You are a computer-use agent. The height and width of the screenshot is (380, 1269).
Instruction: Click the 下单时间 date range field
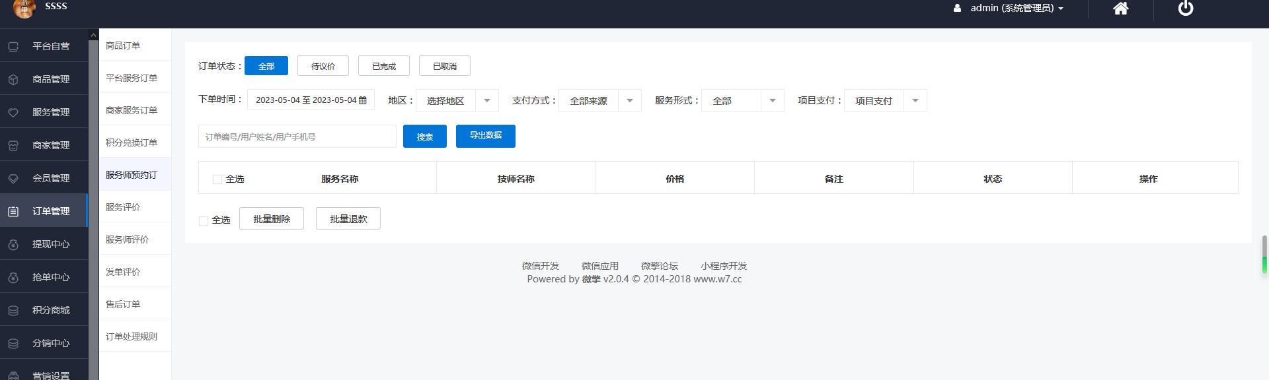[x=311, y=100]
